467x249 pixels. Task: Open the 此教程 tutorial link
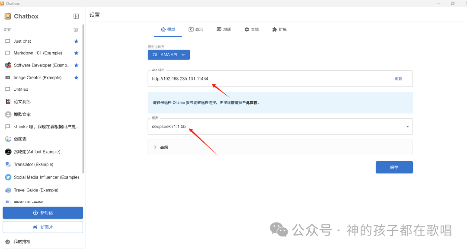(x=252, y=103)
